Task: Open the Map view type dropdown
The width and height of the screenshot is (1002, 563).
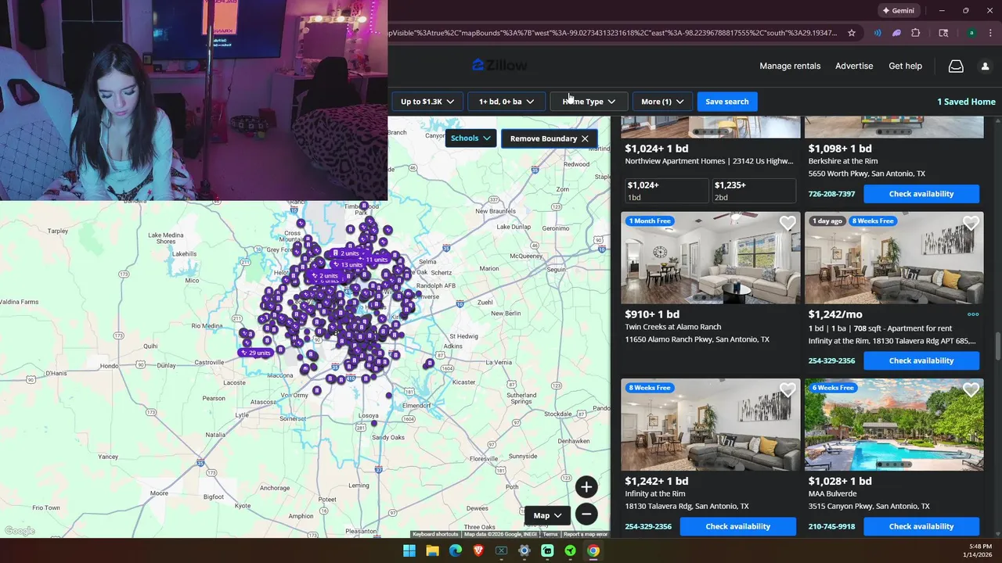Action: (548, 515)
